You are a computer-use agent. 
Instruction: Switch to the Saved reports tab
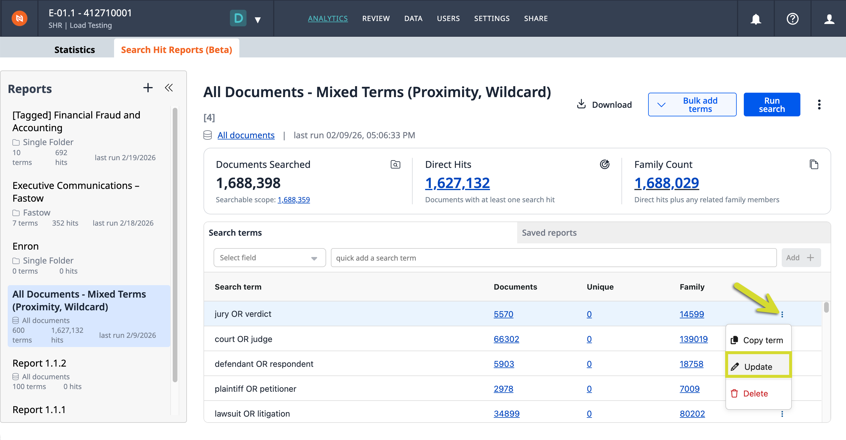(549, 232)
